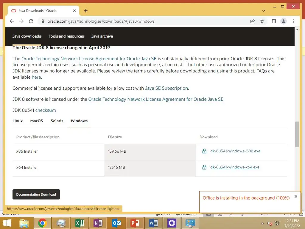
Task: Open OneNote from taskbar
Action: (x=98, y=223)
